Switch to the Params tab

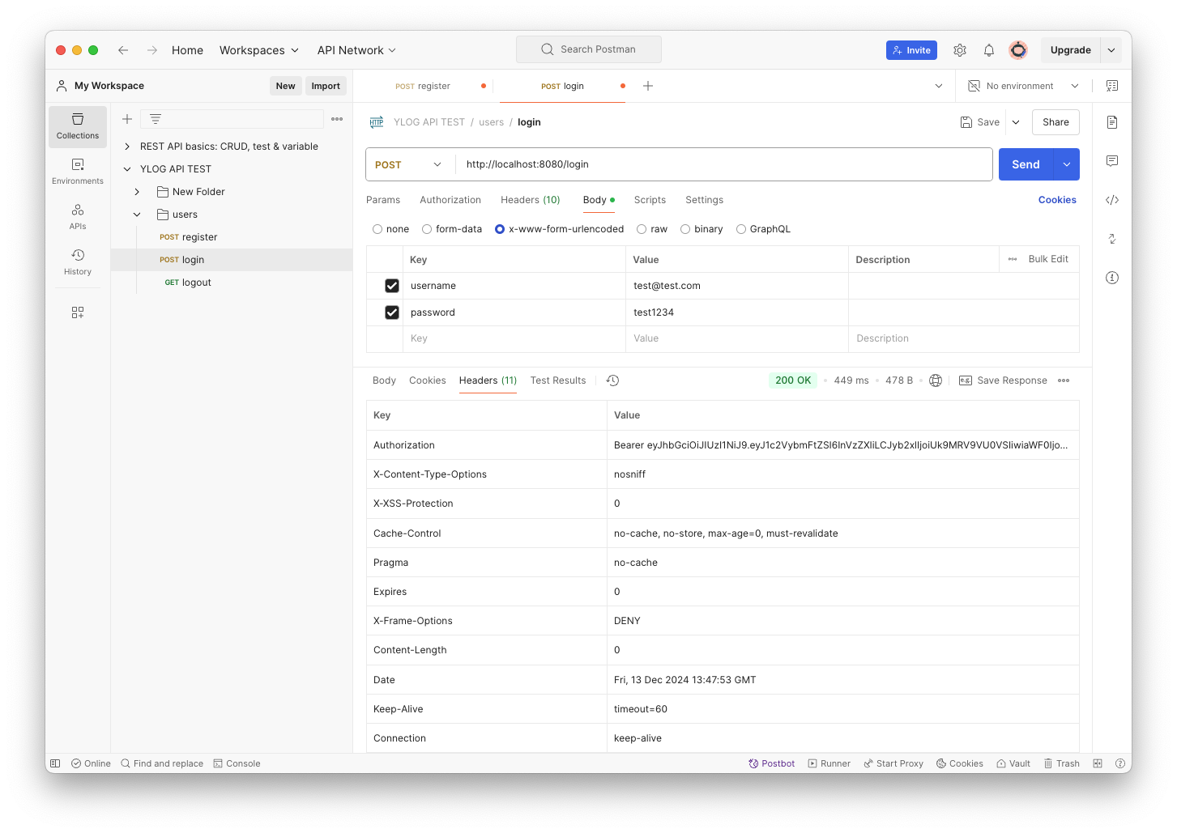point(383,200)
